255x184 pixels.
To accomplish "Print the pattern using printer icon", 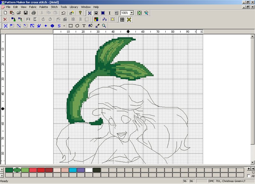I will click(x=33, y=13).
